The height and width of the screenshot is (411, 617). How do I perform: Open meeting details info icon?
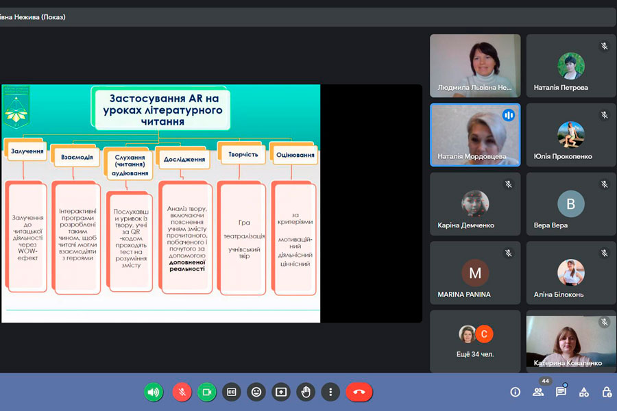click(515, 392)
